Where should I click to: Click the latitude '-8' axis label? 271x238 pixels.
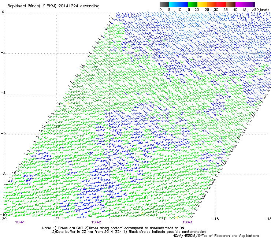point(3,174)
